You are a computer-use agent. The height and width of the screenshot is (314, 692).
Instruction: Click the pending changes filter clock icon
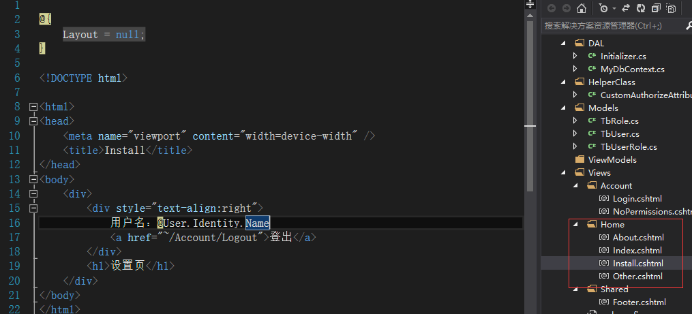pyautogui.click(x=603, y=8)
